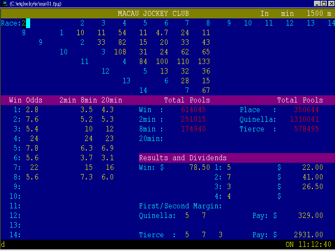Click the Race number input field
Image resolution: width=335 pixels, height=251 pixels.
tap(28, 23)
